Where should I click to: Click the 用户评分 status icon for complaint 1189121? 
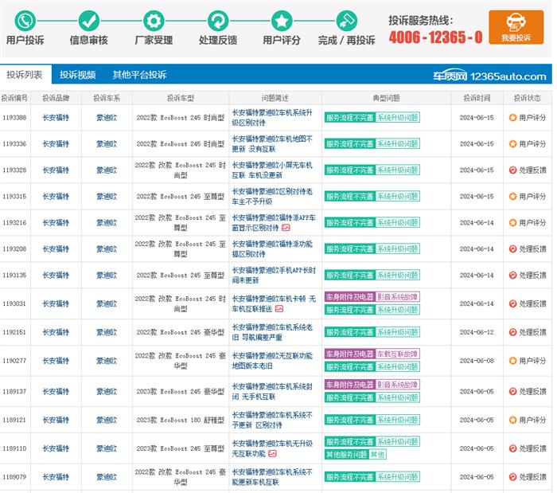click(x=512, y=420)
